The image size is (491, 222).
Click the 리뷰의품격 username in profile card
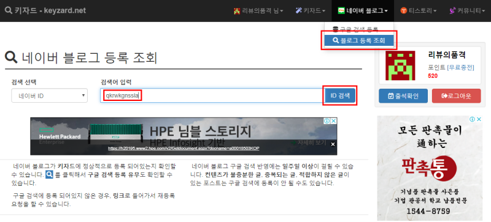point(447,55)
